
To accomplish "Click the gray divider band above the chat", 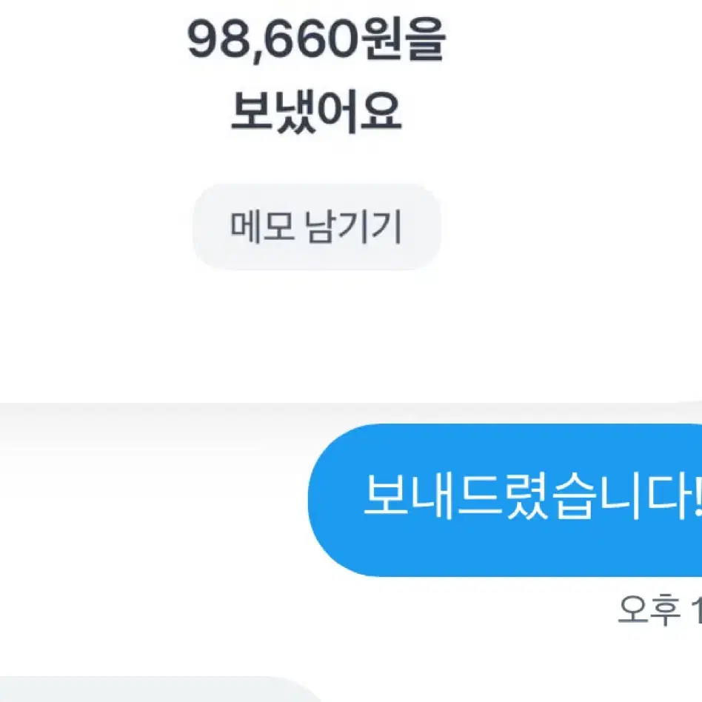I will point(351,412).
